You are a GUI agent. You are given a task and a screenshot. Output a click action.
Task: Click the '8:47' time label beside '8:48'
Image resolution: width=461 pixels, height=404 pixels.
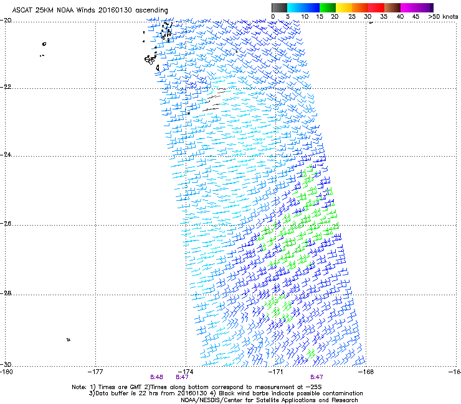(182, 377)
